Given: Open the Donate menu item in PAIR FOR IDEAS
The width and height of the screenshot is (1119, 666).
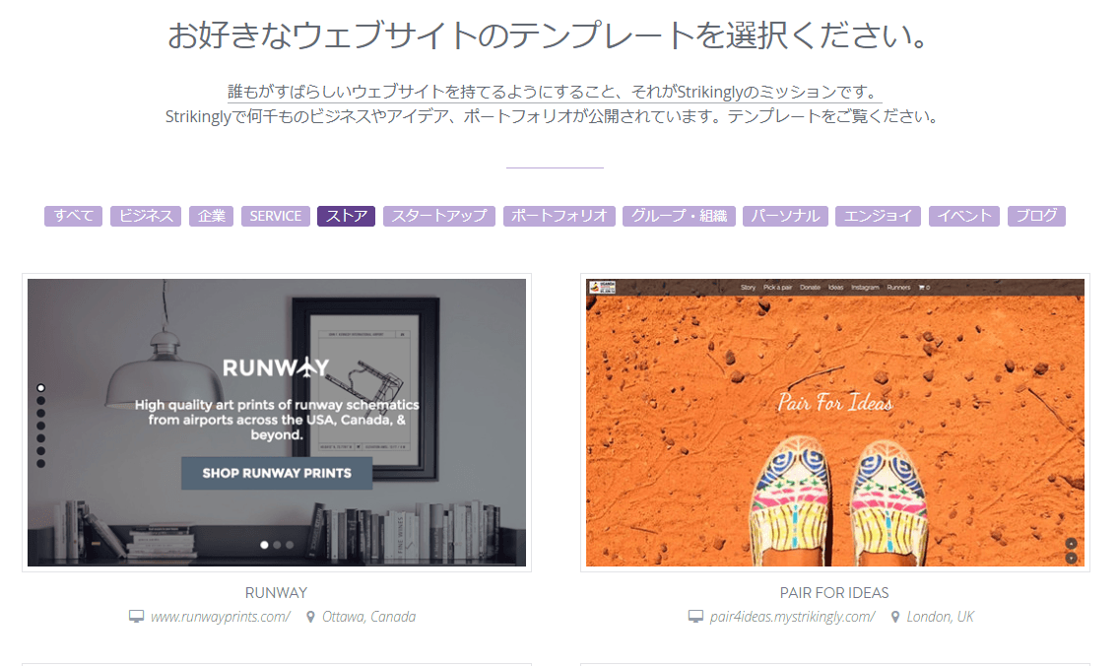Looking at the screenshot, I should pos(810,286).
